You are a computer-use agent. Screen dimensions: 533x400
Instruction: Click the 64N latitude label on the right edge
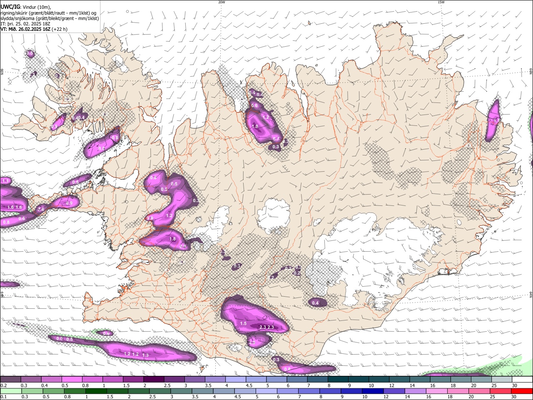(531, 294)
